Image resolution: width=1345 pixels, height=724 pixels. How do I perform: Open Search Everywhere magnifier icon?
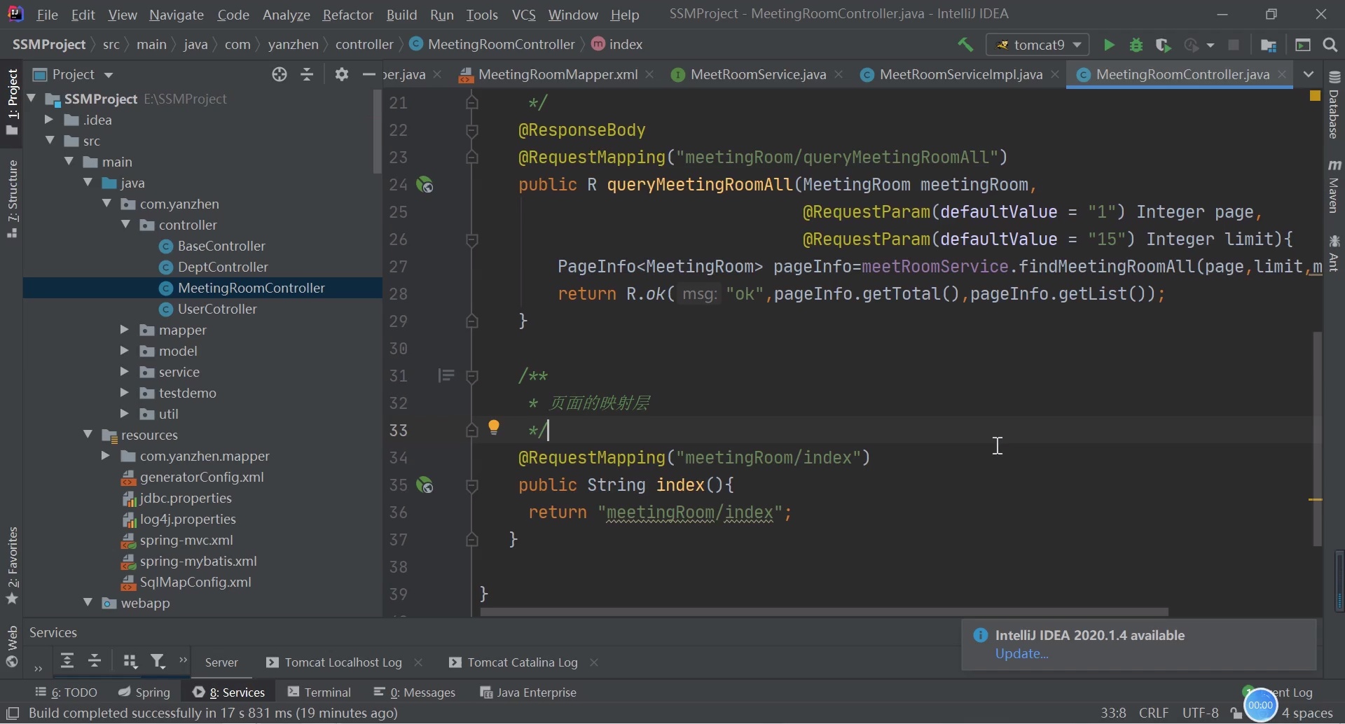click(x=1330, y=45)
